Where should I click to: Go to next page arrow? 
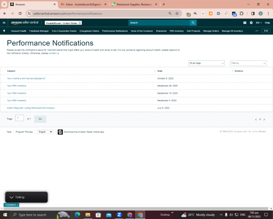pyautogui.click(x=264, y=119)
